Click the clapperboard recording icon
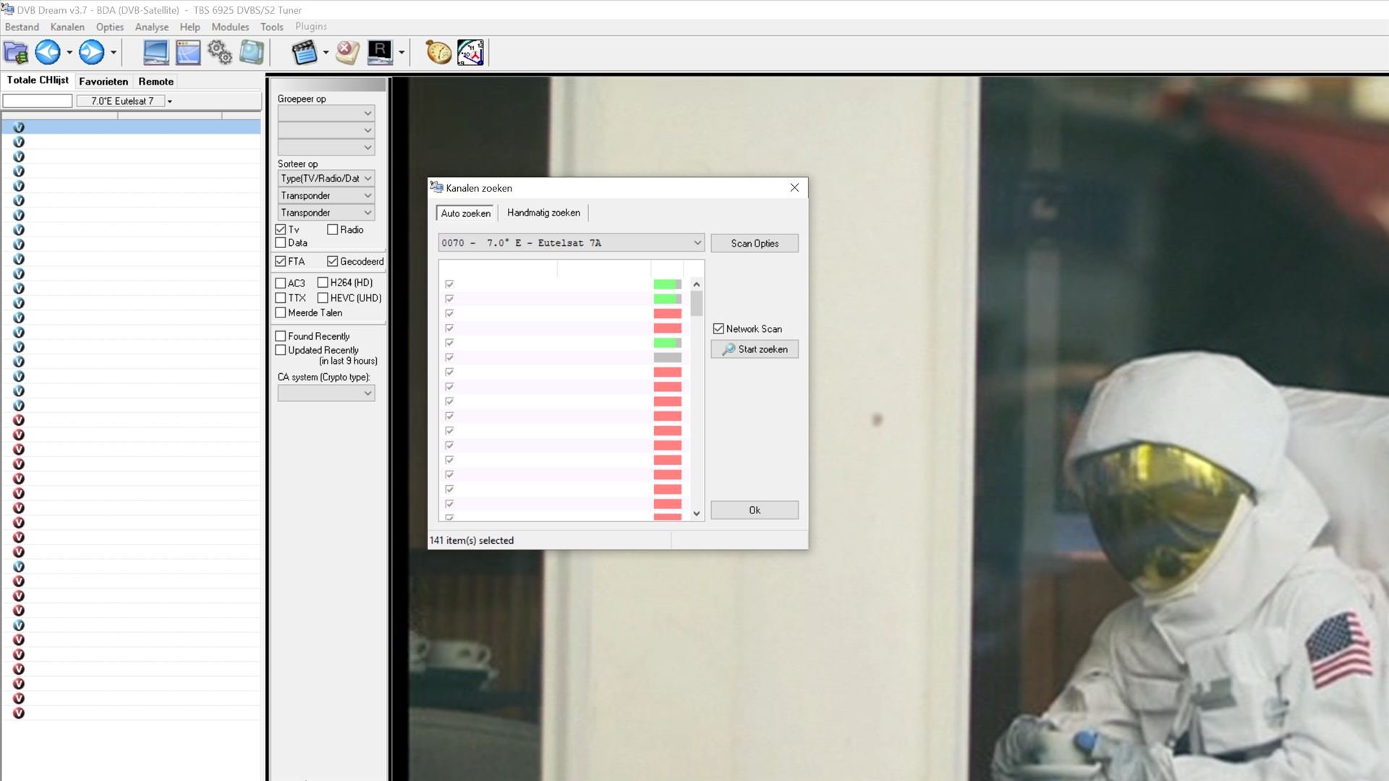Viewport: 1389px width, 781px height. [305, 52]
